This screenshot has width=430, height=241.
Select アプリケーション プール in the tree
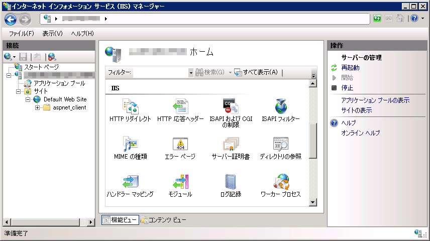59,83
